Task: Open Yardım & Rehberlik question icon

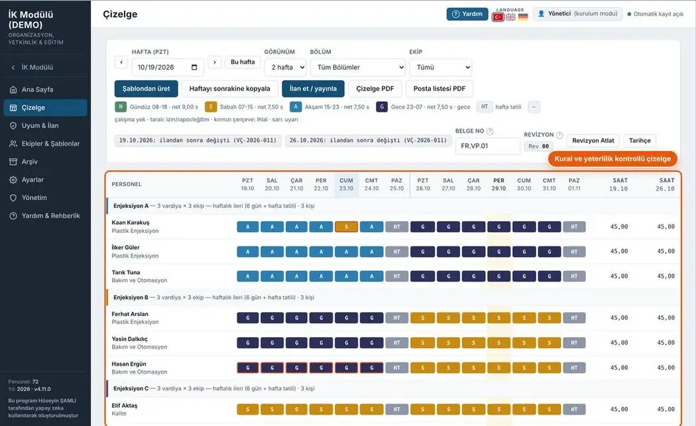Action: tap(13, 216)
